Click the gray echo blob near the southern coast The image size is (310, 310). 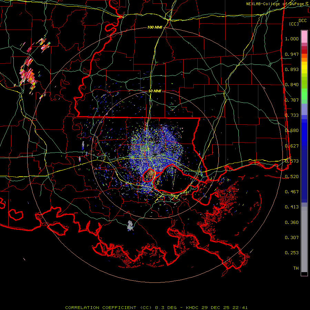[x=130, y=225]
